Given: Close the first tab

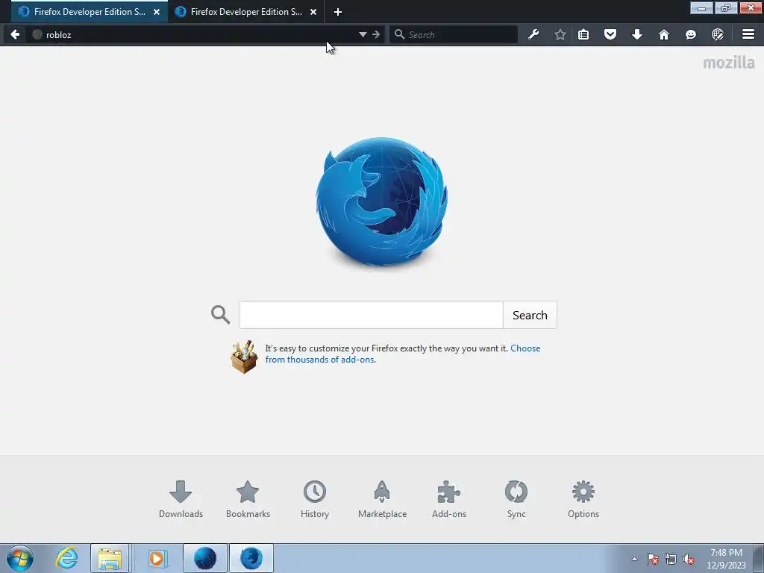Looking at the screenshot, I should click(x=157, y=12).
